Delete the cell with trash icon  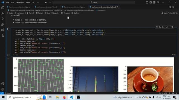coord(172,27)
